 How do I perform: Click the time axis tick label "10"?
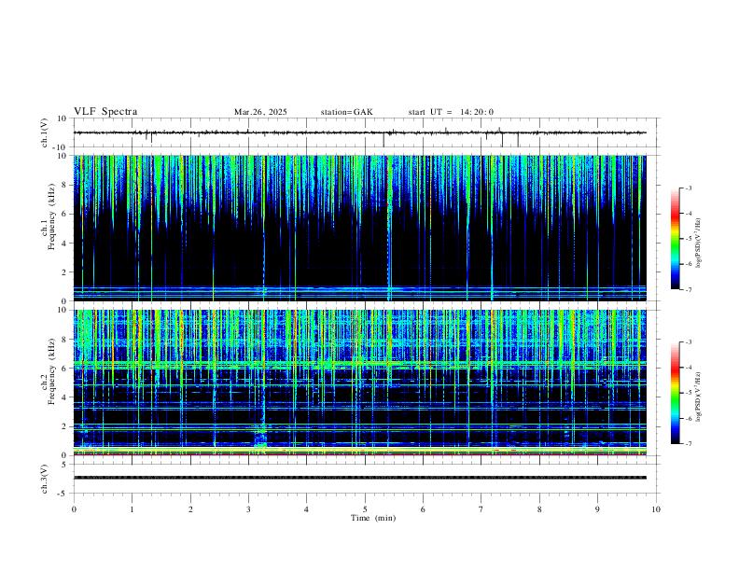pyautogui.click(x=656, y=509)
